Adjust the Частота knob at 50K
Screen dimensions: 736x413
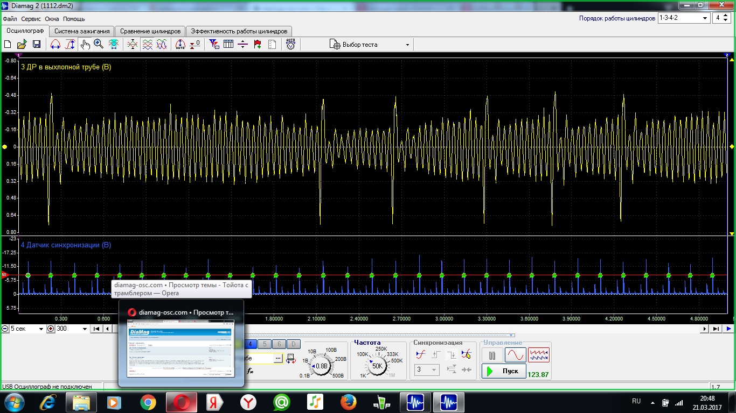377,366
